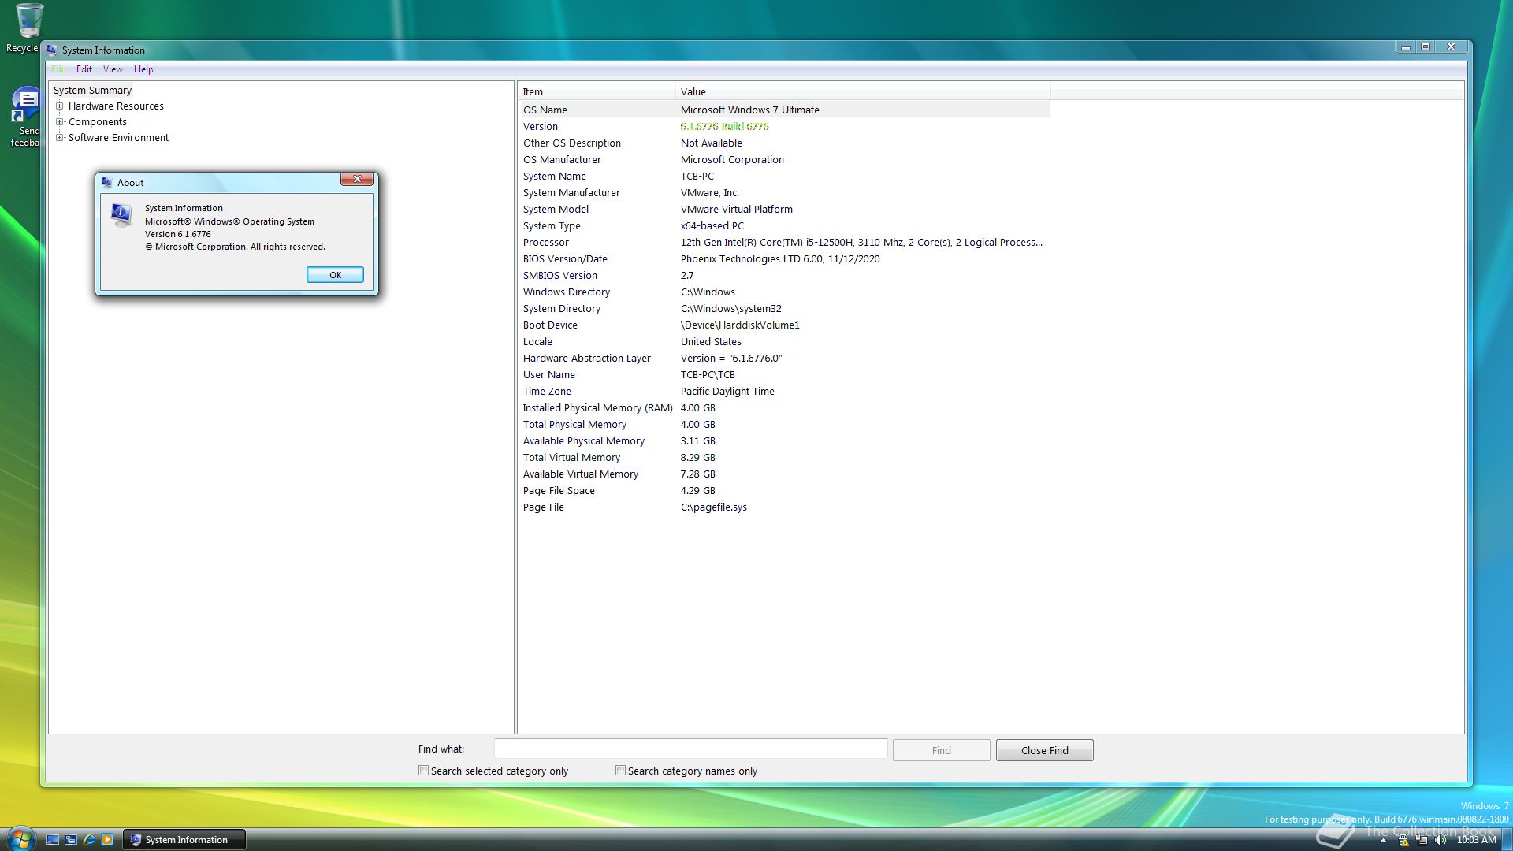
Task: Click the Processor row
Action: click(784, 243)
